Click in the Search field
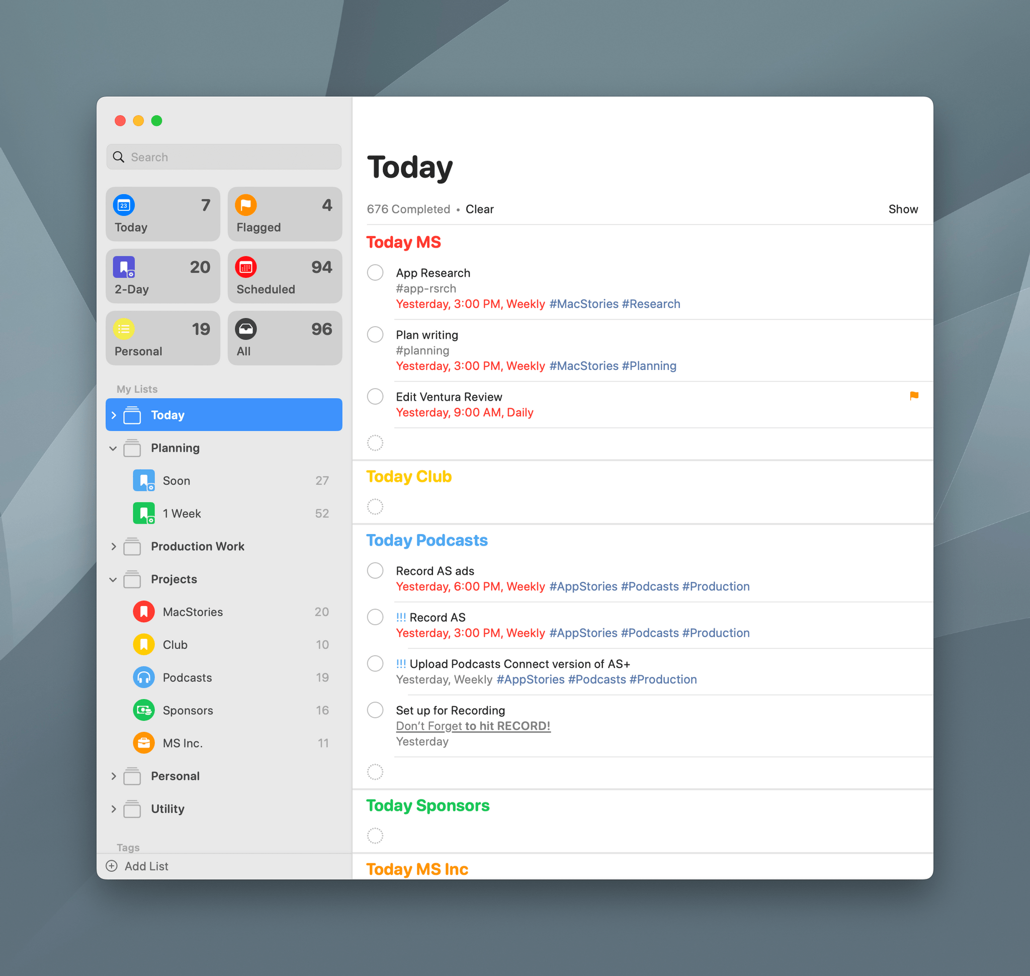 tap(224, 157)
